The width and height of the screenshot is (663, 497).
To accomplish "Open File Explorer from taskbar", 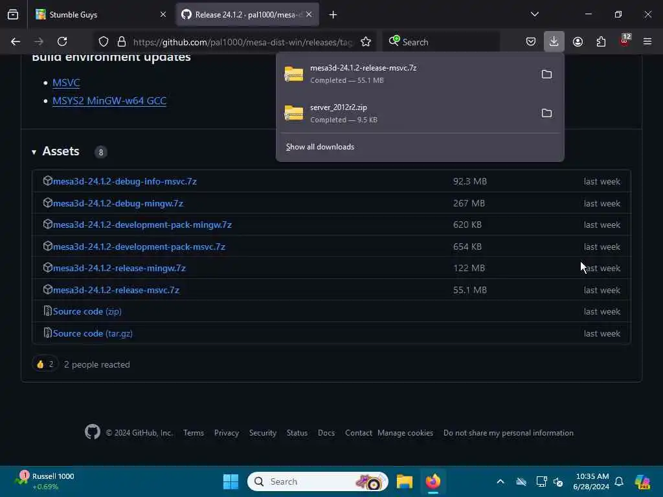I will (x=405, y=481).
